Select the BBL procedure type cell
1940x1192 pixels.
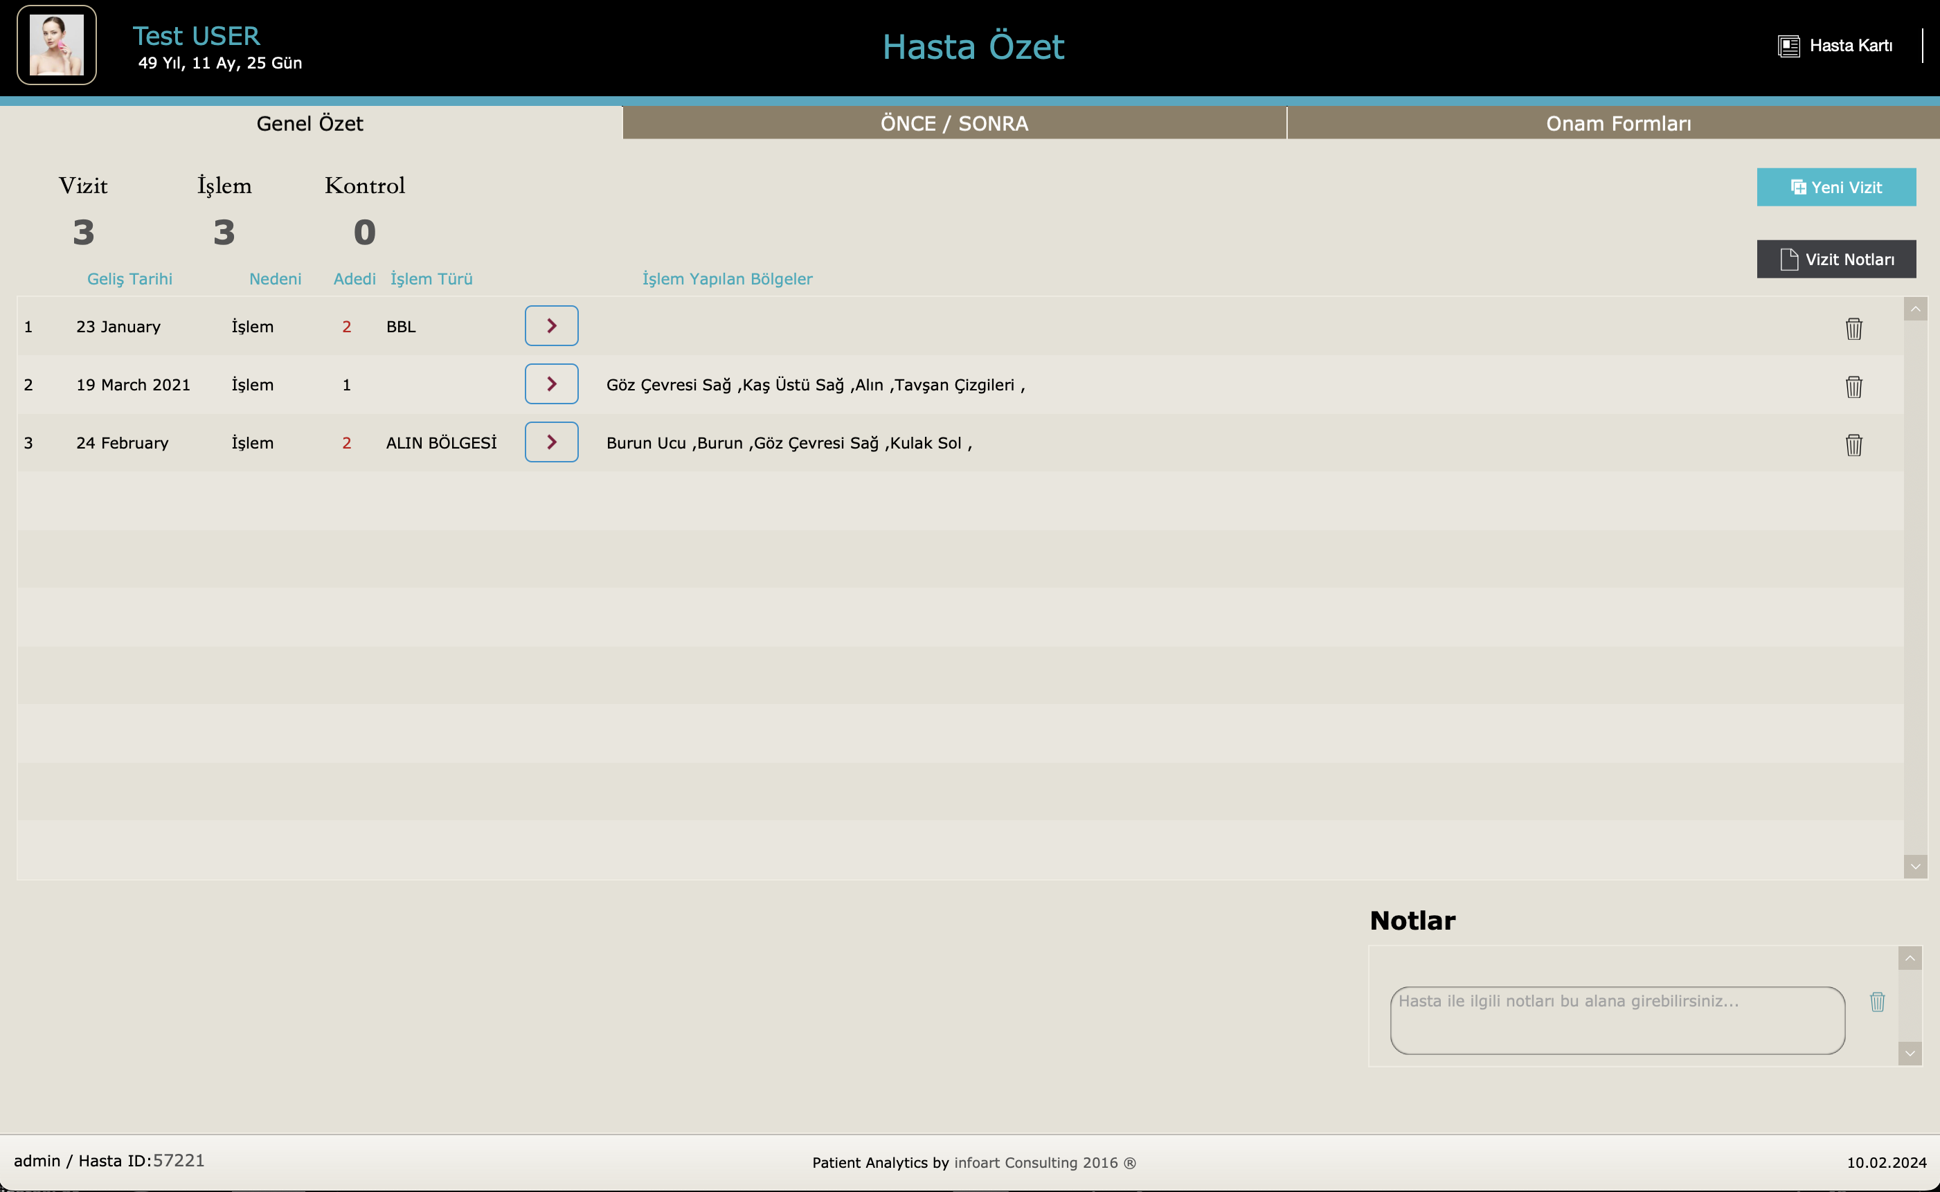tap(400, 327)
